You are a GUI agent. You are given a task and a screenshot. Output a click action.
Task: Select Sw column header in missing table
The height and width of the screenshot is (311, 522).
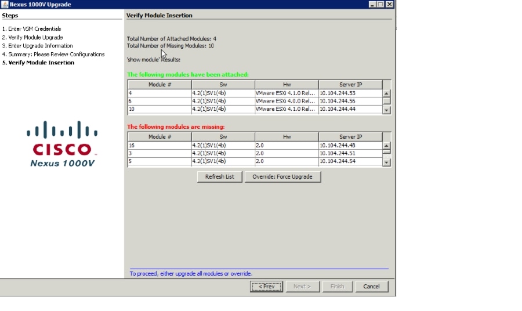tap(223, 137)
